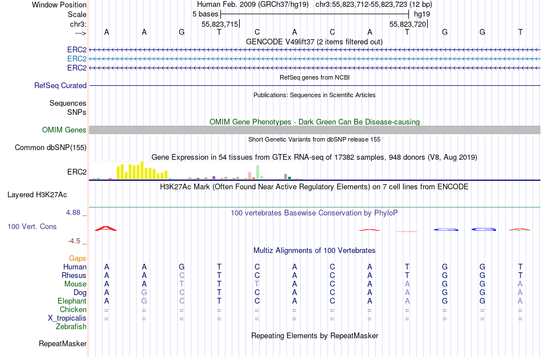Select the tall light-green GTEx expression bar
The width and height of the screenshot is (541, 357).
tap(258, 172)
